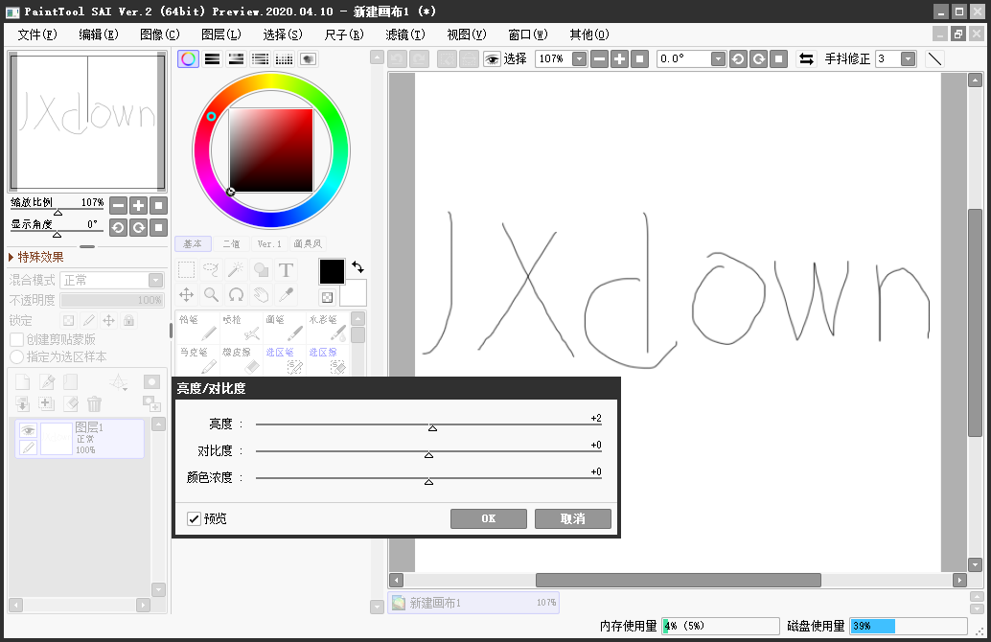
Task: Switch to the Ver.1 brush tab
Action: tap(269, 244)
